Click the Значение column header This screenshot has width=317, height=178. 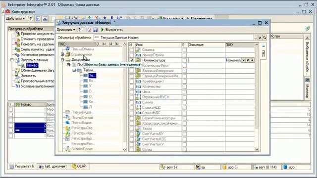tap(207, 44)
